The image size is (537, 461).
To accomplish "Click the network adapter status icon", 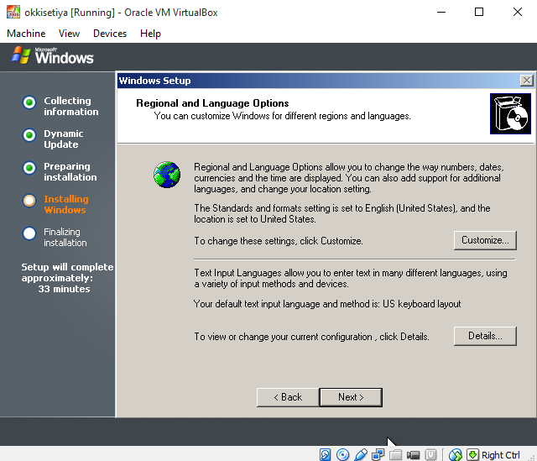I will click(378, 455).
